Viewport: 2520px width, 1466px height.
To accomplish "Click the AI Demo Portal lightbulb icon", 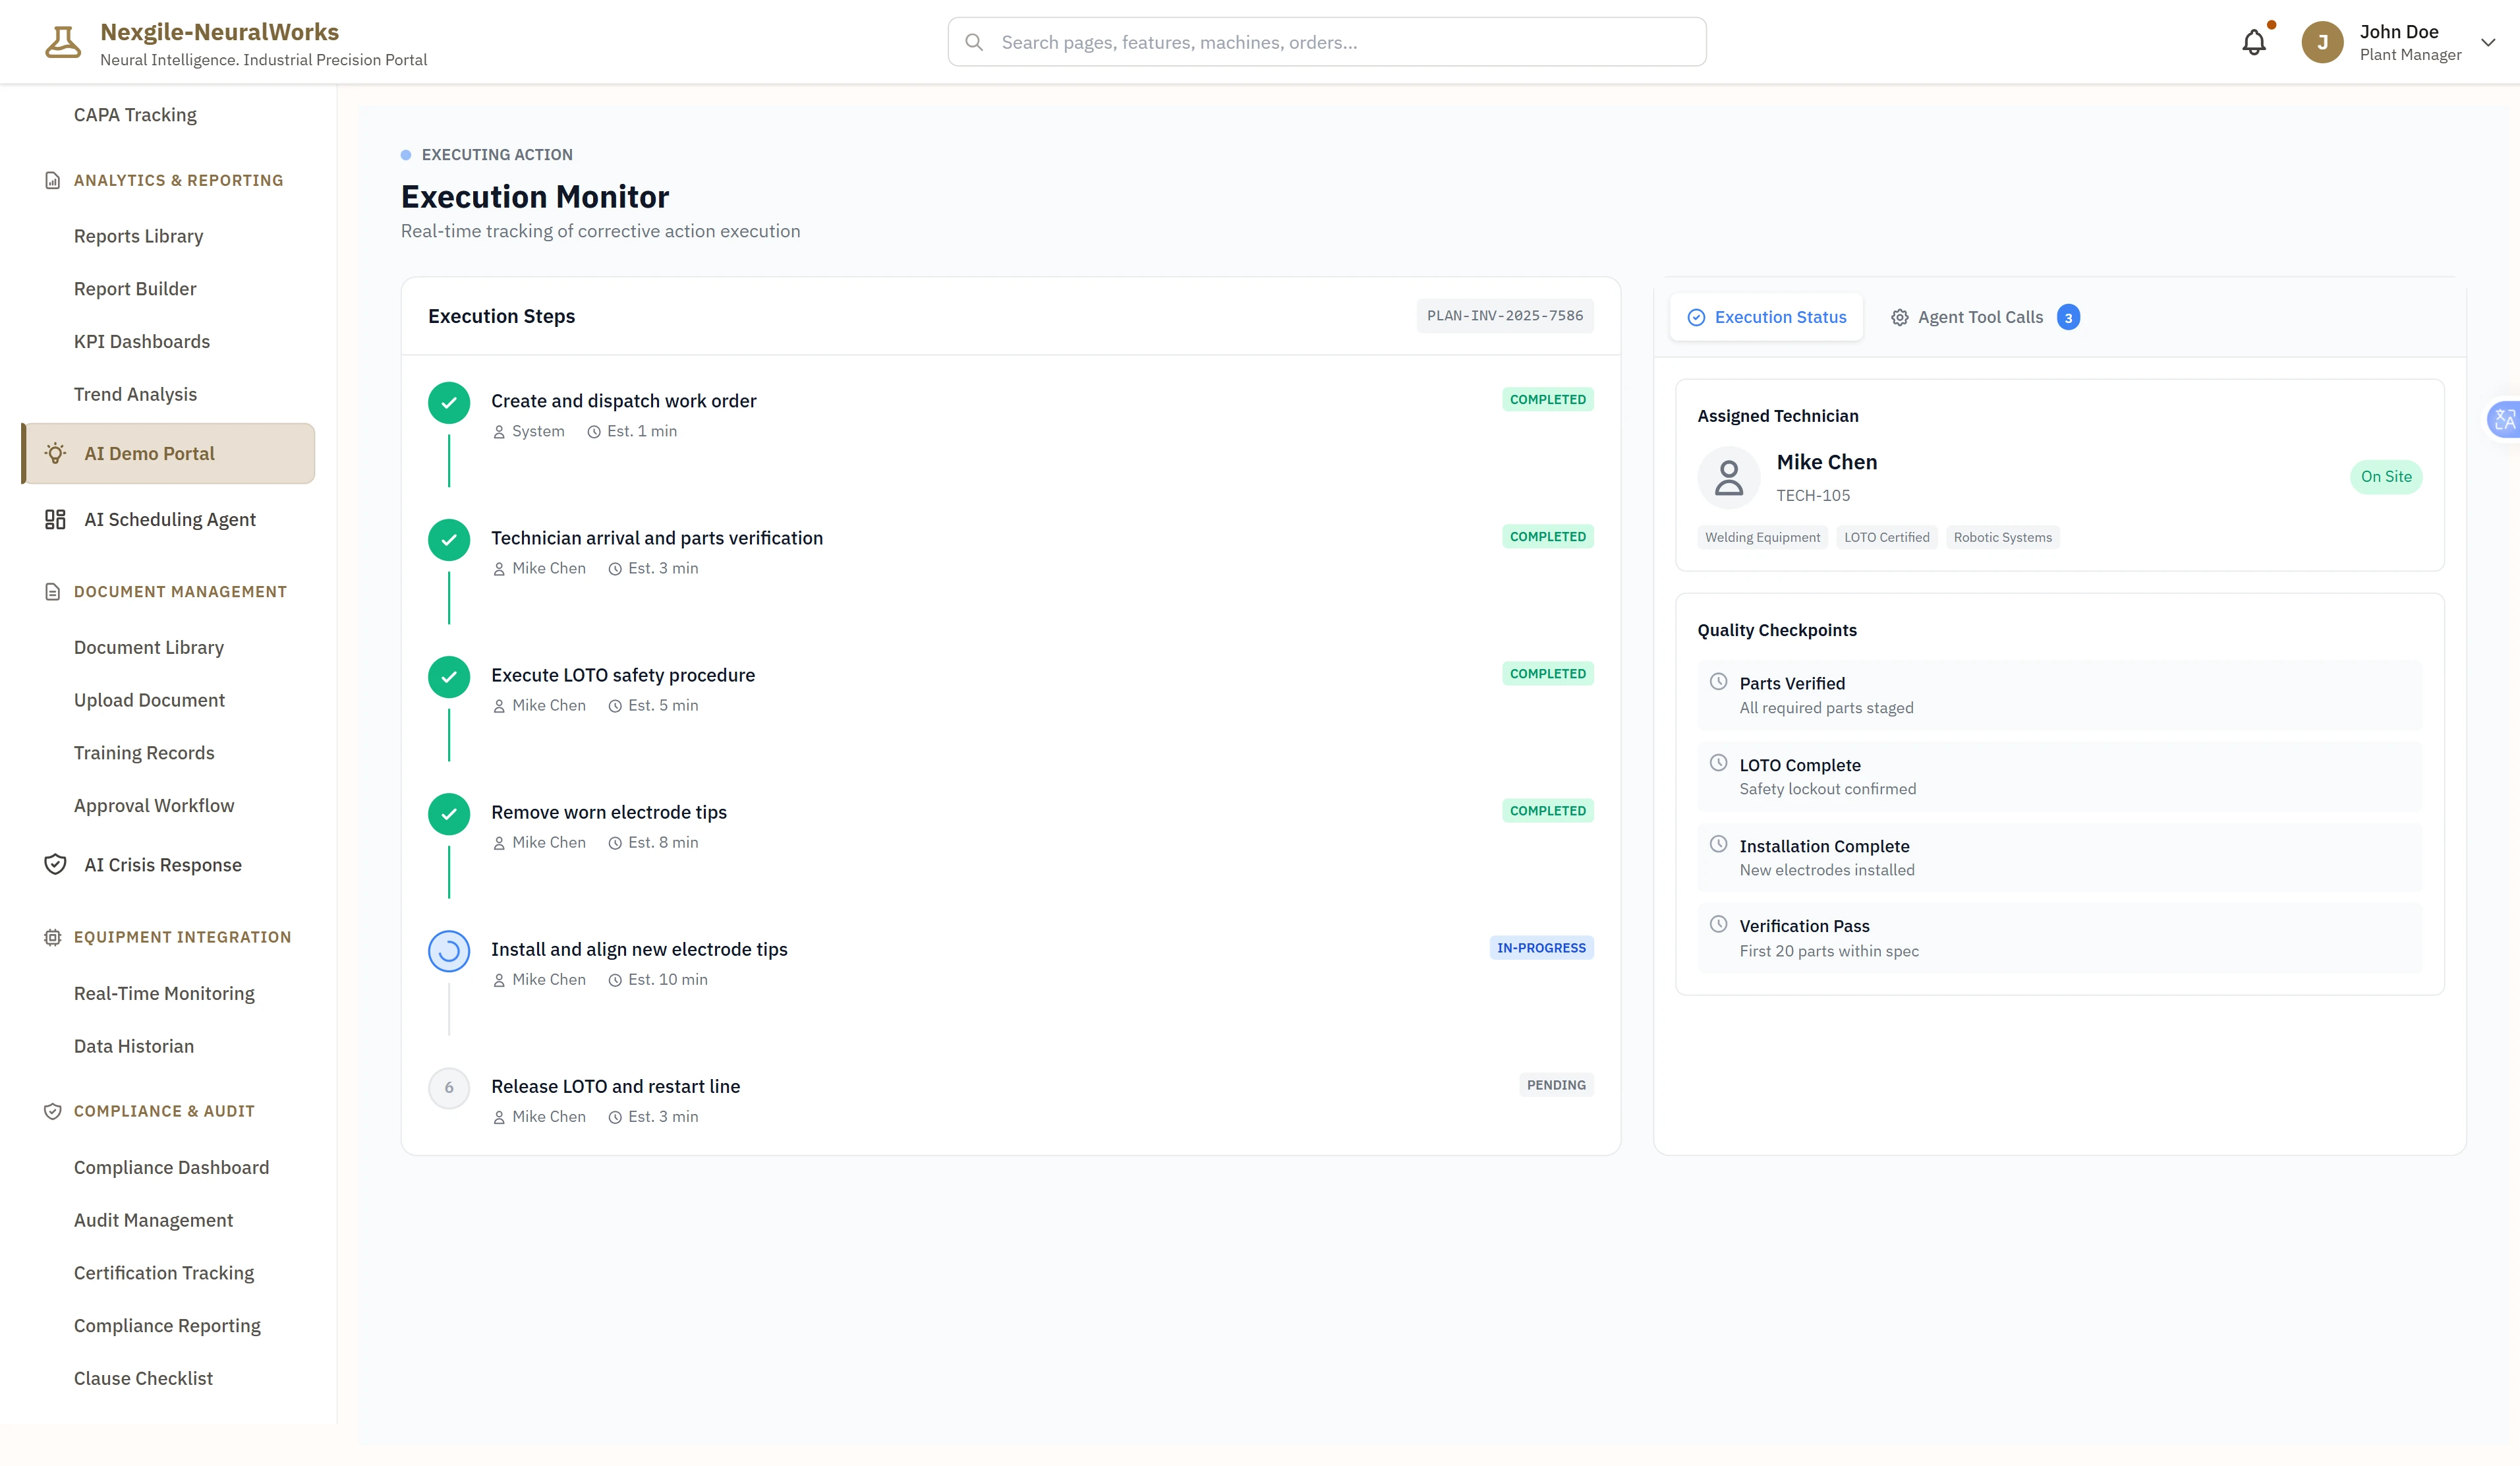I will pyautogui.click(x=56, y=453).
